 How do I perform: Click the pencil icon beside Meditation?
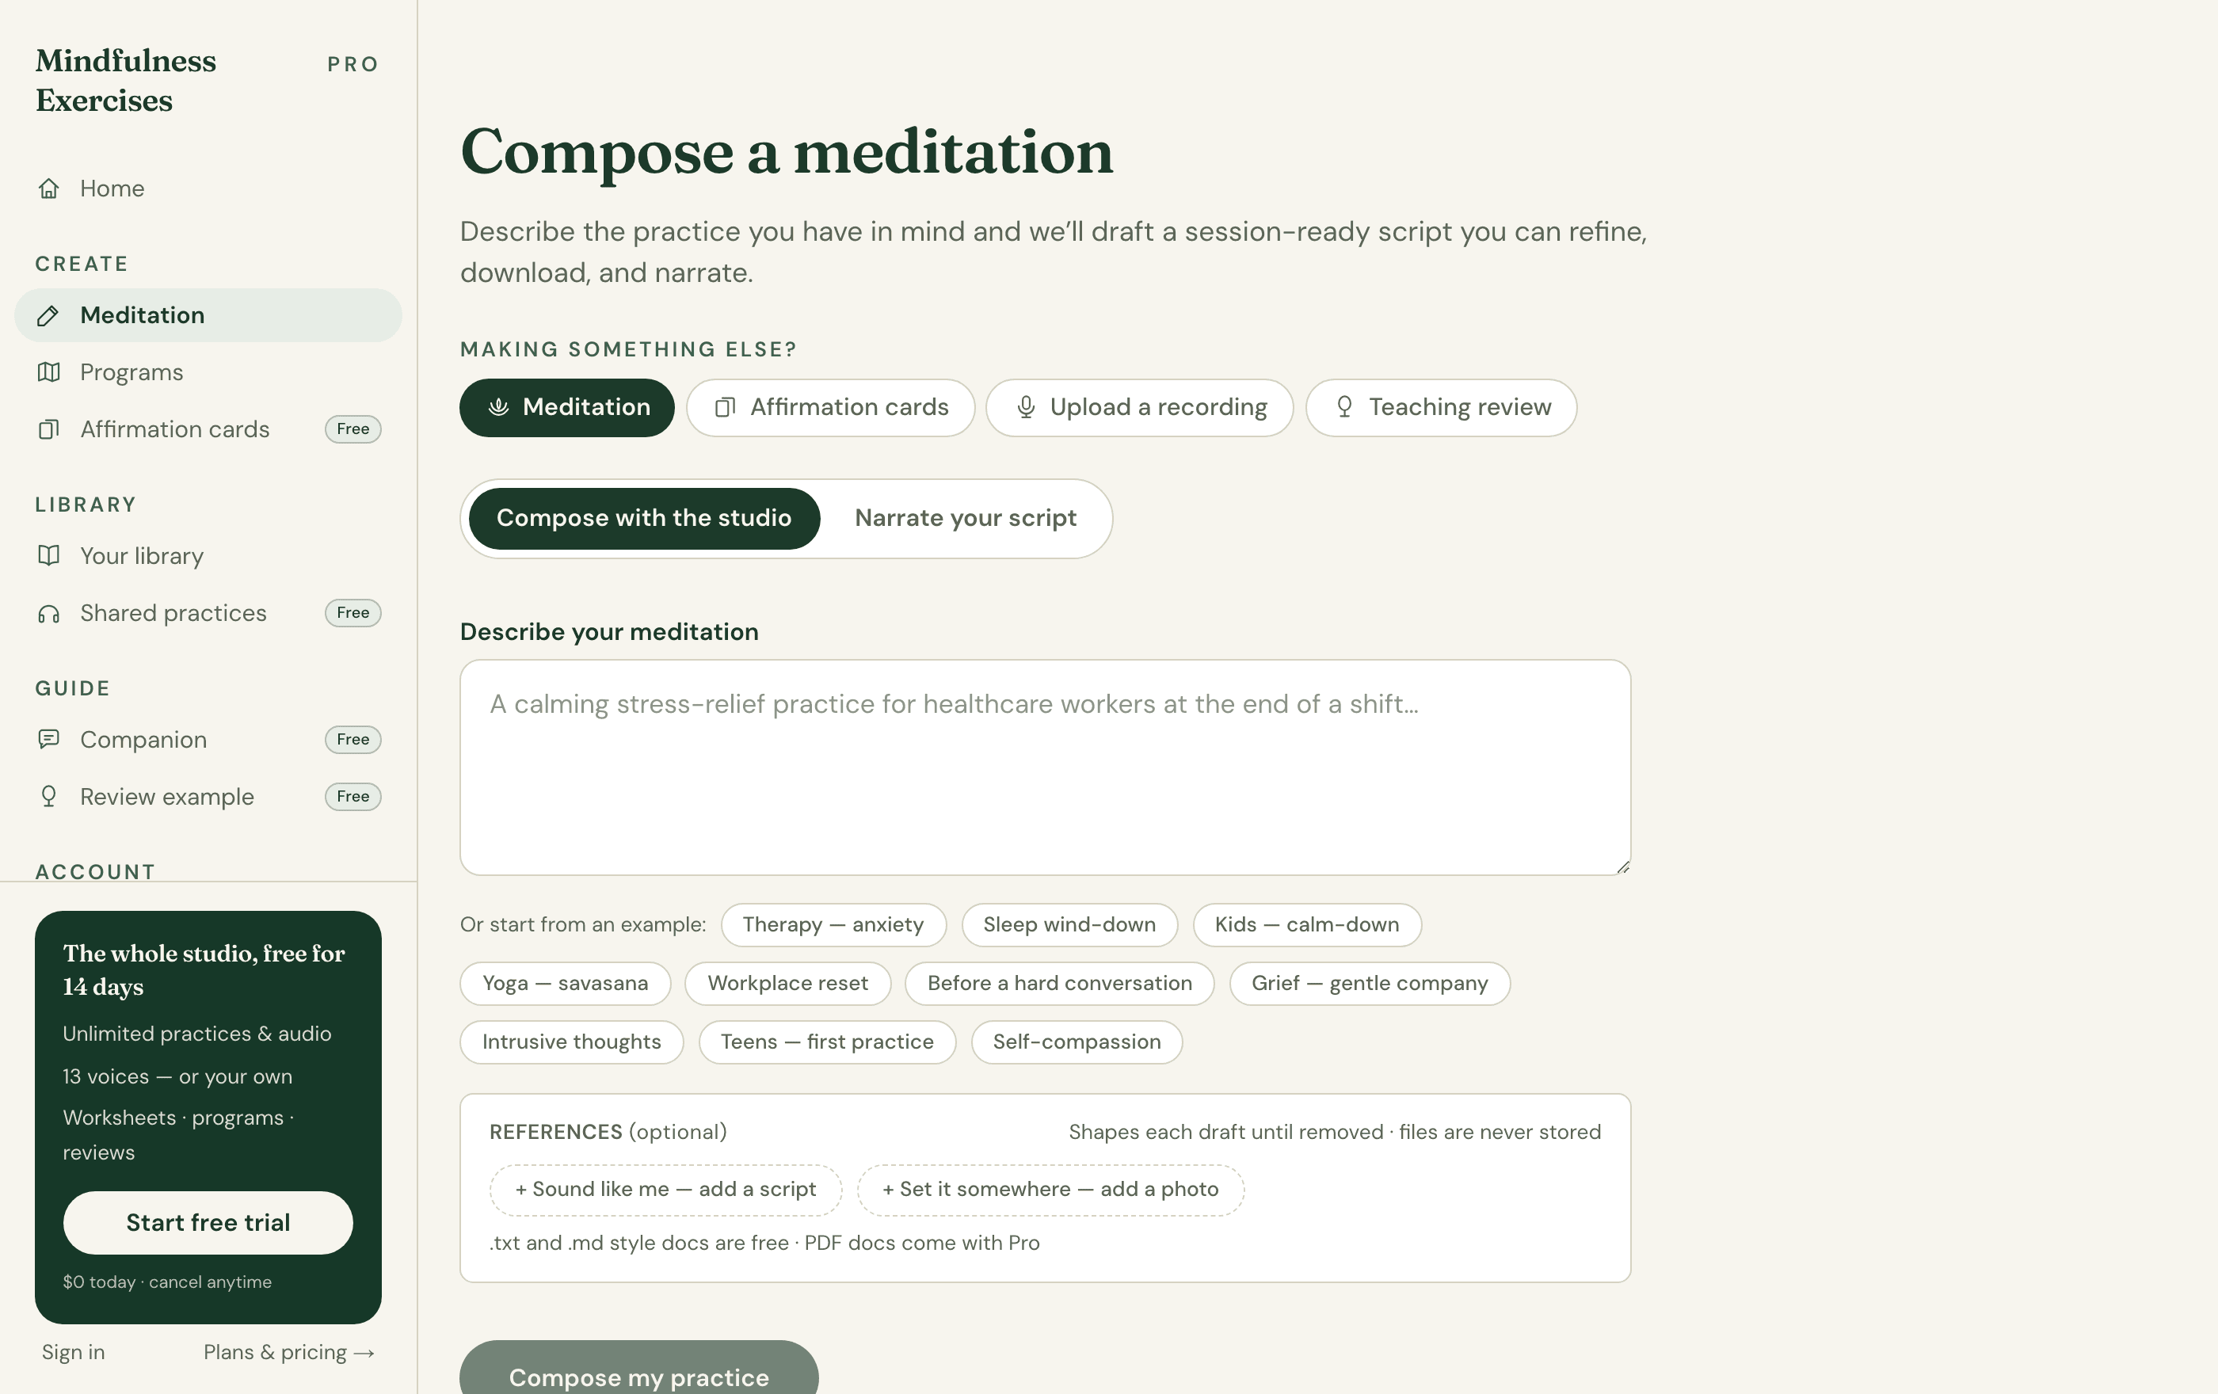coord(48,316)
